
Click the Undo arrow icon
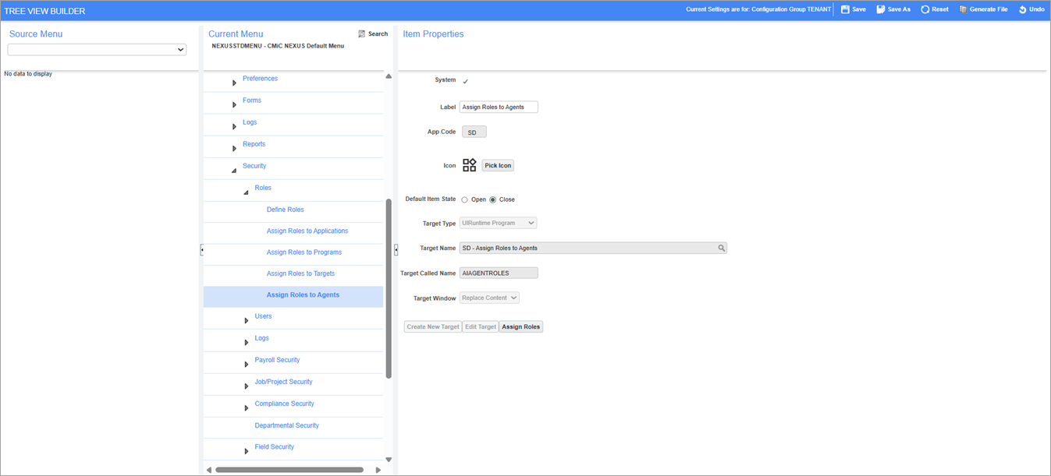[1023, 10]
